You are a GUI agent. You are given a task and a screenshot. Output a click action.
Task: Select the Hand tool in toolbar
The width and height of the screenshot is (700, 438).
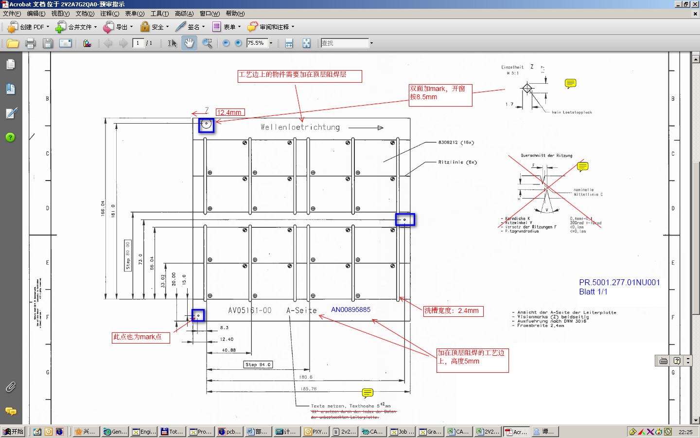[189, 43]
